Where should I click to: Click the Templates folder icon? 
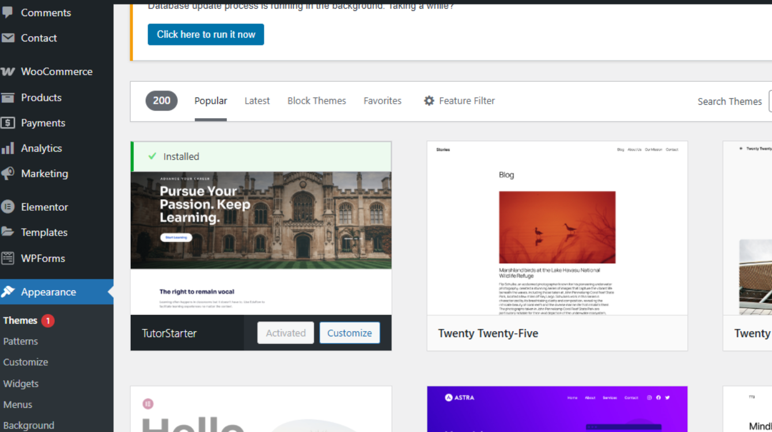(7, 232)
